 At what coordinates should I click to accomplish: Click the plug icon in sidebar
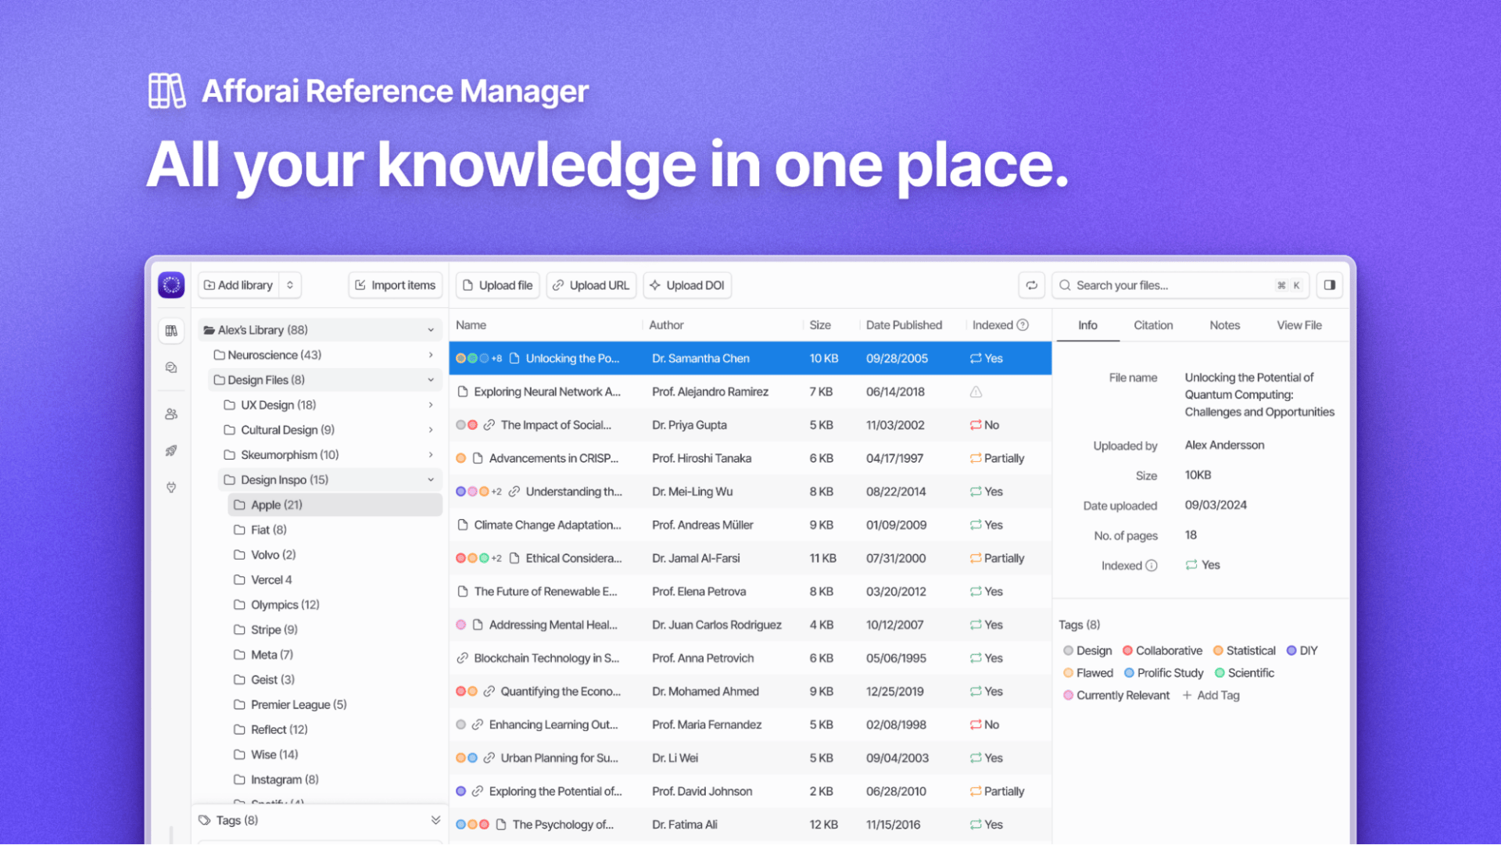point(171,488)
